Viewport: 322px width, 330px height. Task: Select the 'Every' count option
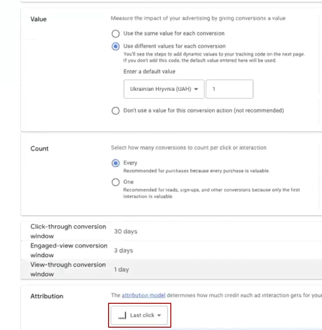point(115,163)
